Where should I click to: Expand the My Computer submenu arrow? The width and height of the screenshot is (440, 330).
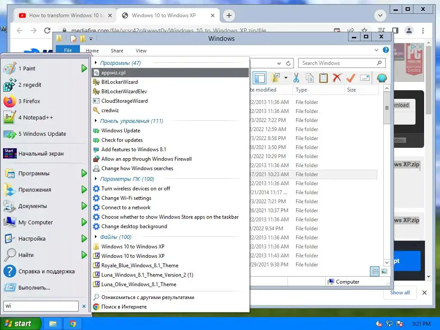coord(84,222)
